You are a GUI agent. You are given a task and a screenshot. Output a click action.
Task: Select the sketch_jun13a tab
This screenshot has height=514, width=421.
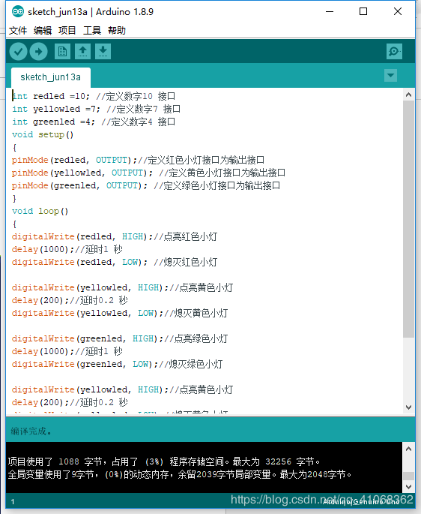pyautogui.click(x=51, y=77)
